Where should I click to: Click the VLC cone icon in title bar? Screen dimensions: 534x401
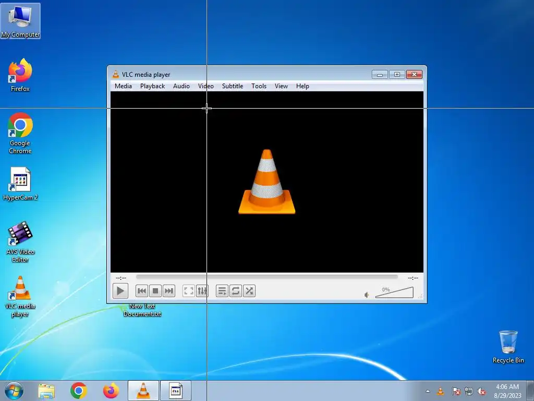click(x=116, y=74)
